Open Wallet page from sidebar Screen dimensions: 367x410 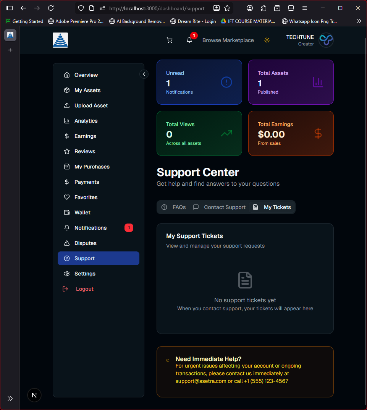pyautogui.click(x=82, y=212)
